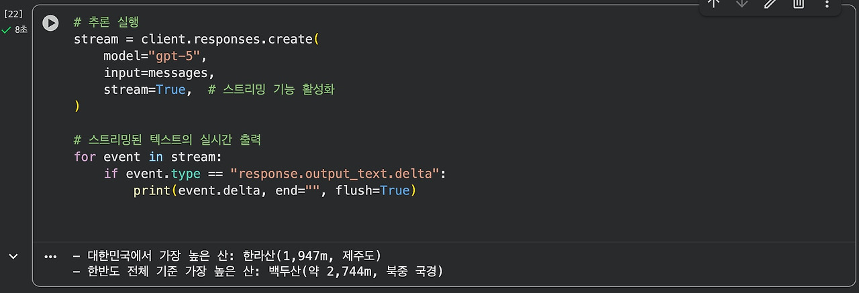
Task: Click the green execution success checkmark
Action: 7,30
